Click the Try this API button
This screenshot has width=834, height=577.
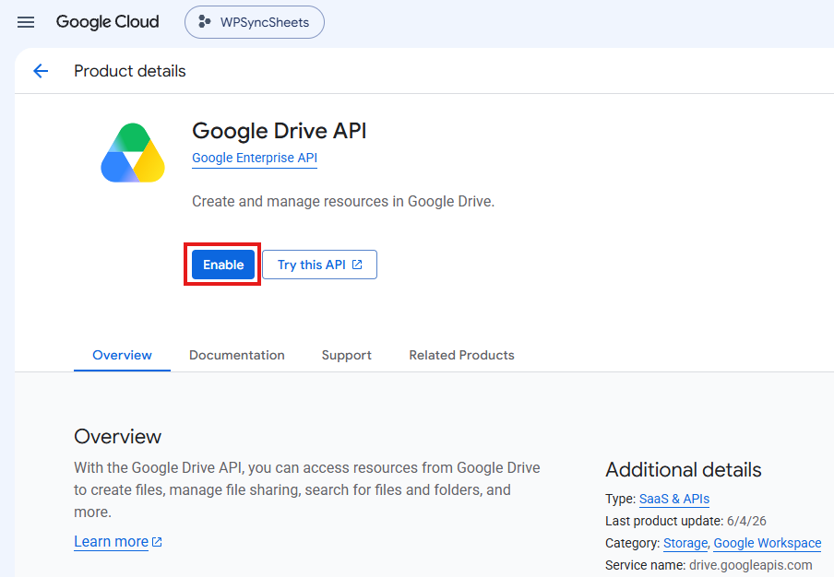click(x=319, y=264)
